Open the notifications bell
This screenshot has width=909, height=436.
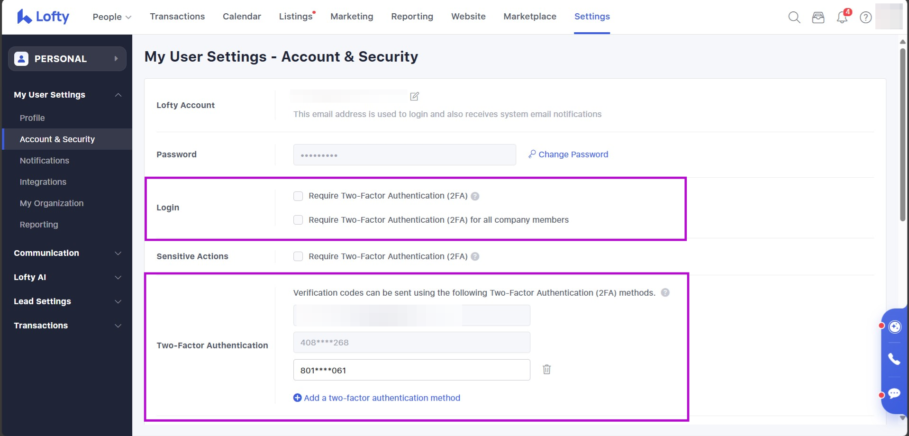click(x=842, y=18)
